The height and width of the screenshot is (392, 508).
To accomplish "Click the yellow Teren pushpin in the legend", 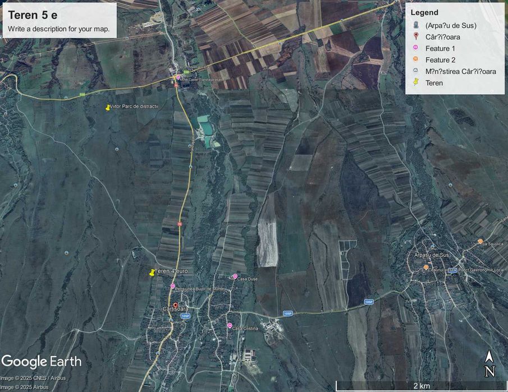I will pos(416,82).
